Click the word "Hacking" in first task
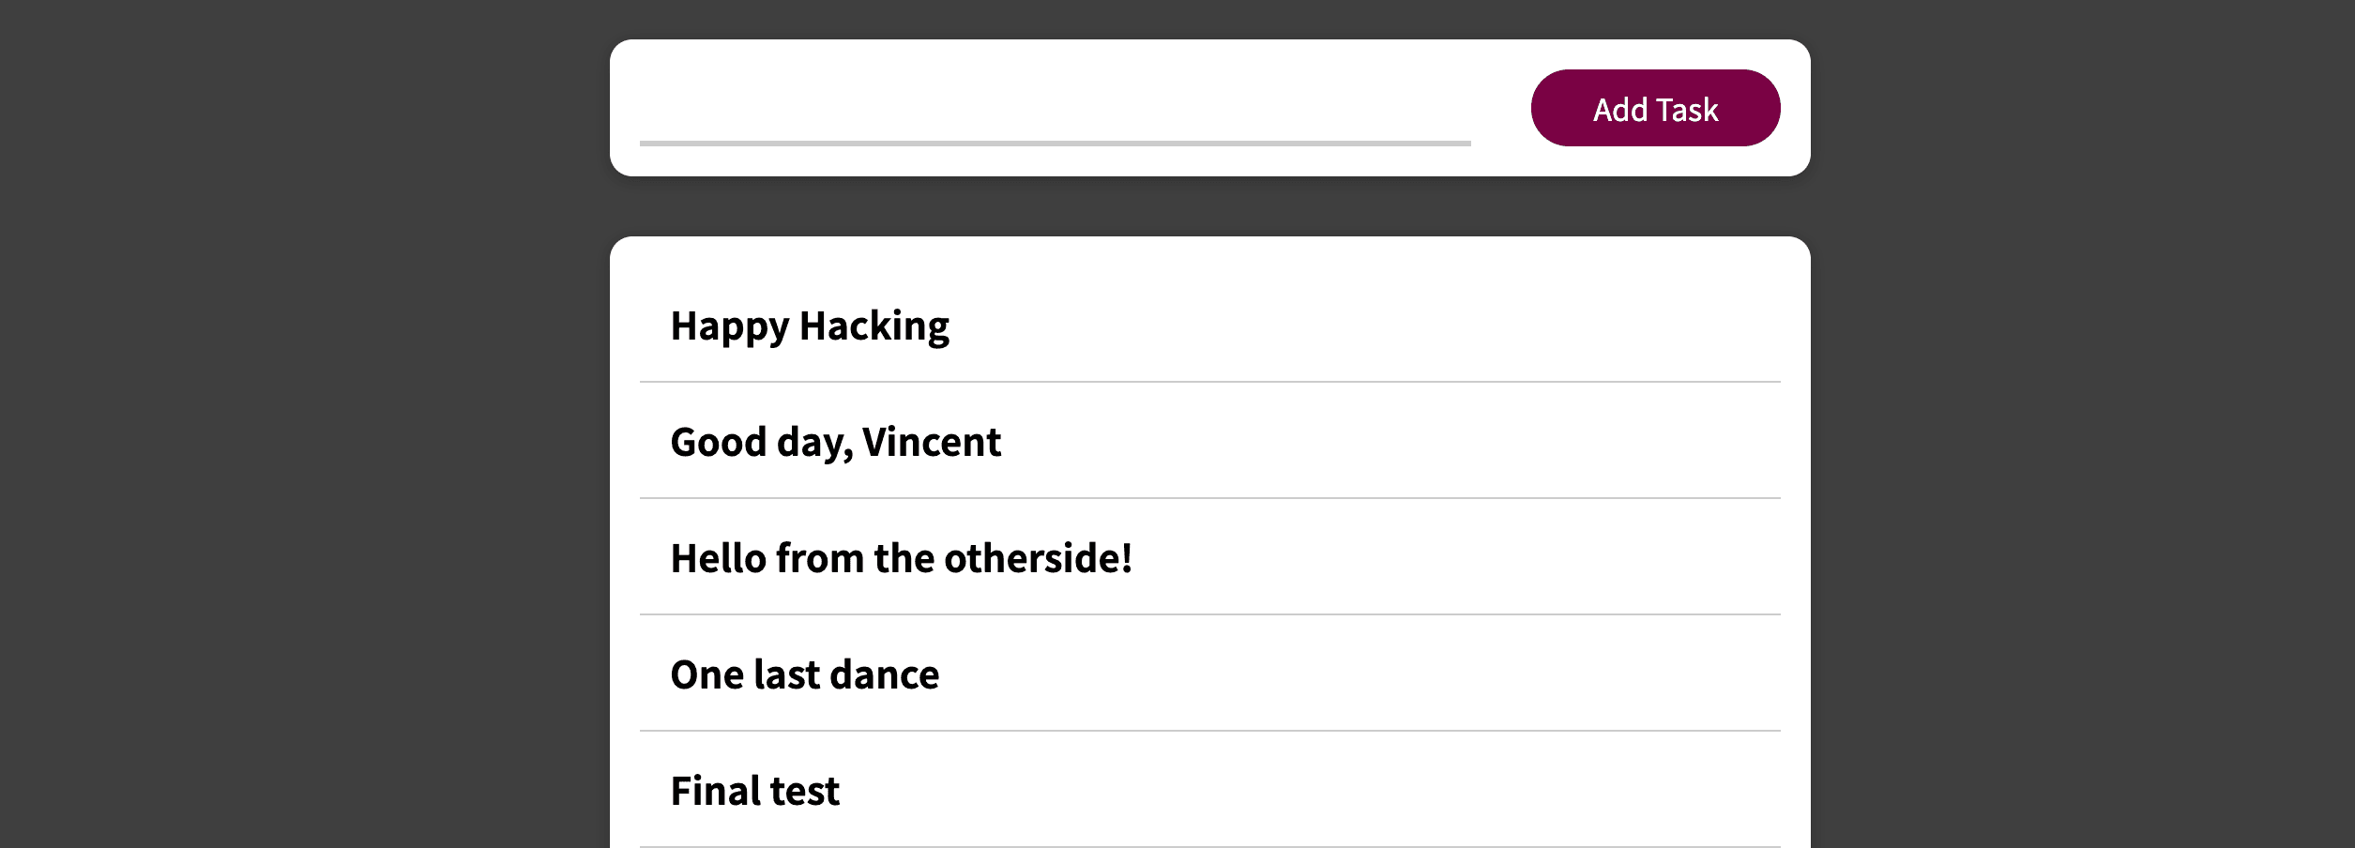The height and width of the screenshot is (848, 2355). pos(874,326)
